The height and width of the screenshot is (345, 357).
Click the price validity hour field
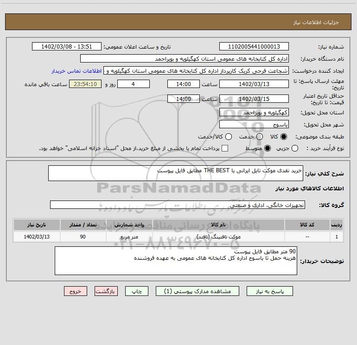tap(184, 99)
